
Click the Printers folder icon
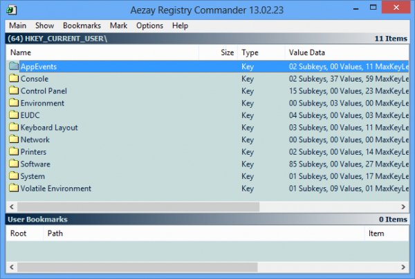(x=14, y=151)
